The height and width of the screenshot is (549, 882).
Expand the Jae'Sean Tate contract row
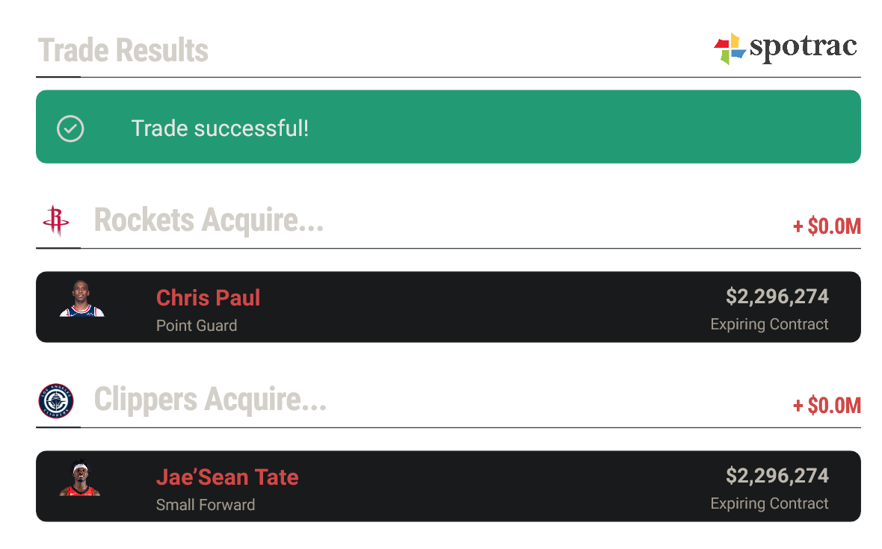(x=448, y=486)
